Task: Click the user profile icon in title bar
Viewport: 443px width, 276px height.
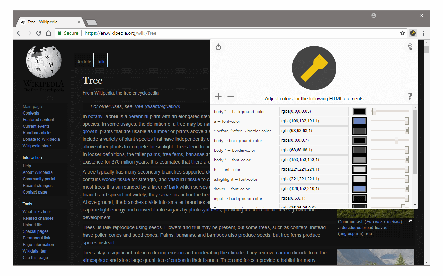Action: (x=374, y=16)
